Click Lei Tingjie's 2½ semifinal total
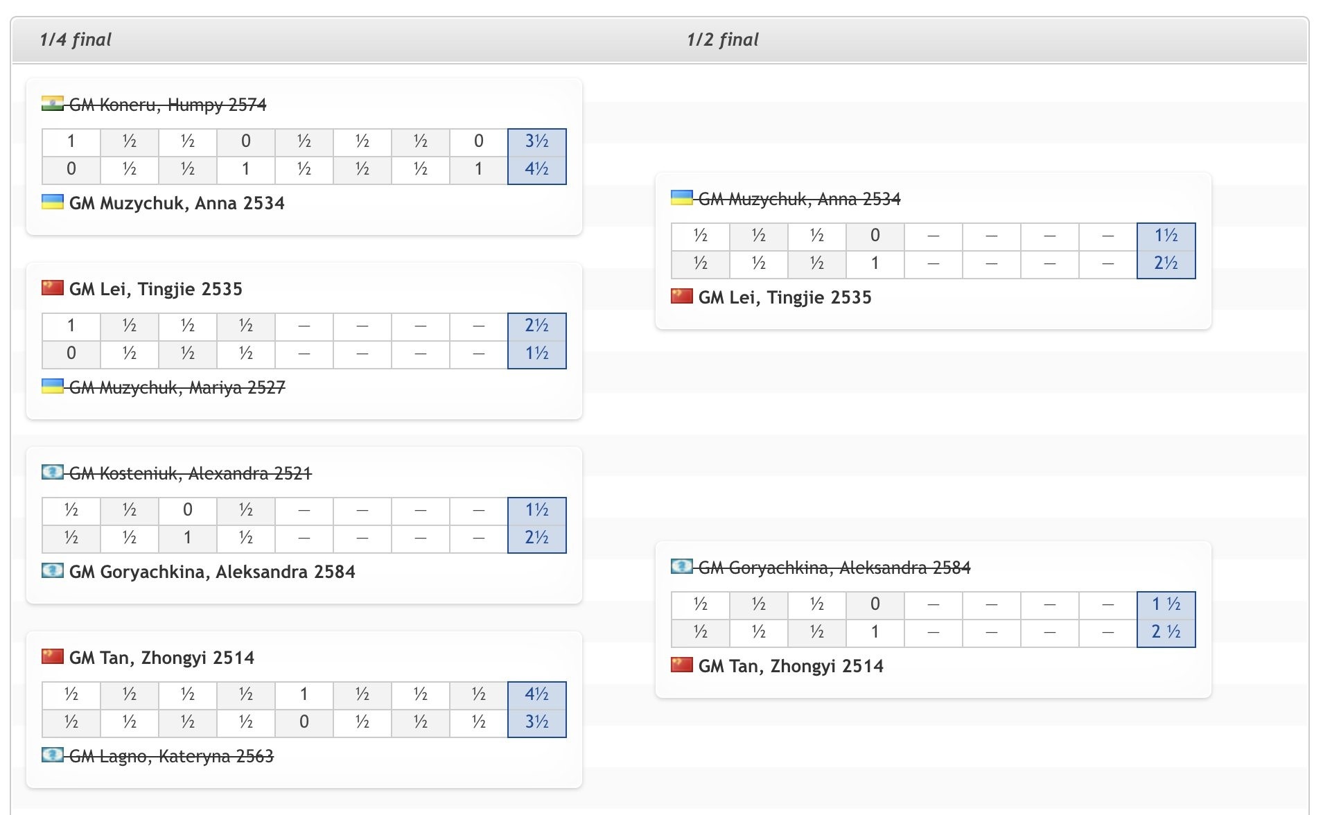The width and height of the screenshot is (1323, 815). [x=1166, y=264]
